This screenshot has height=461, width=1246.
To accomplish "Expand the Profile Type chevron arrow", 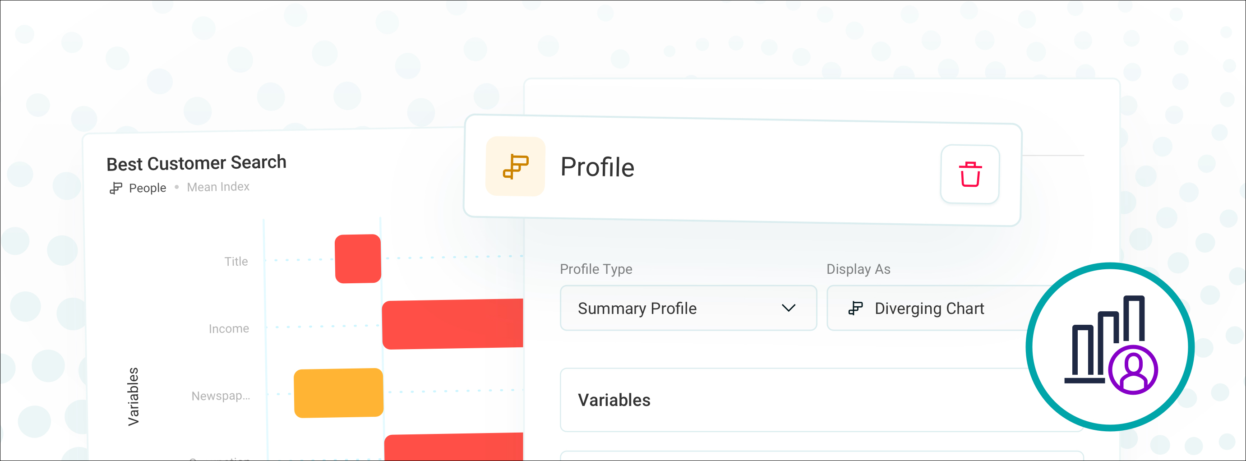I will click(789, 308).
